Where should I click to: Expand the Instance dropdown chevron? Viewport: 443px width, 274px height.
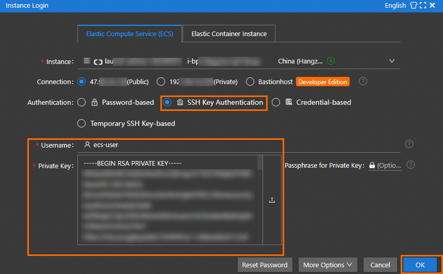click(392, 61)
